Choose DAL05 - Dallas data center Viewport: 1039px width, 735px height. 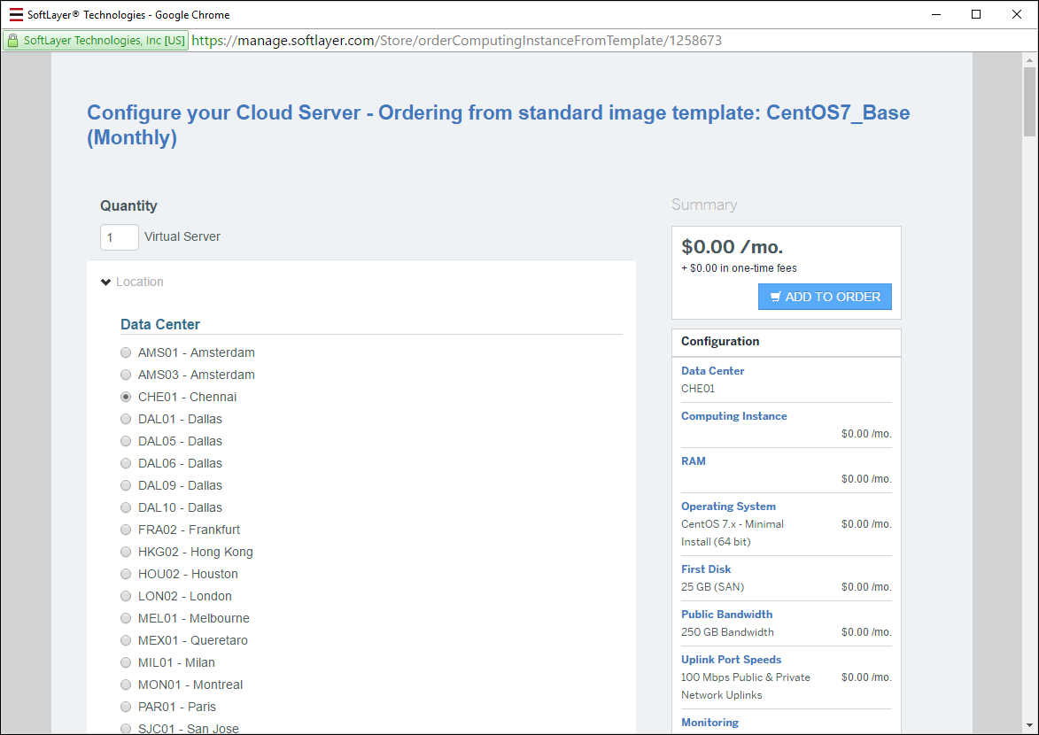(126, 441)
